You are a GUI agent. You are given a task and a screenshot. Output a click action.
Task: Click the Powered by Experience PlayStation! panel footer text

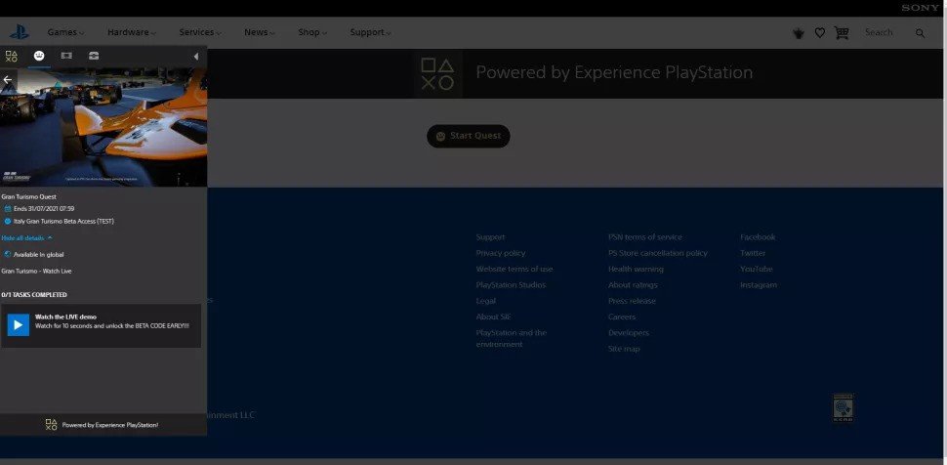tap(110, 425)
